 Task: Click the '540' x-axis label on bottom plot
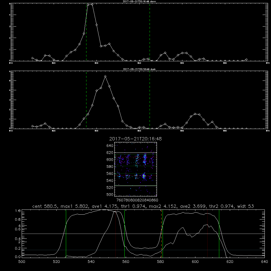point(91,262)
